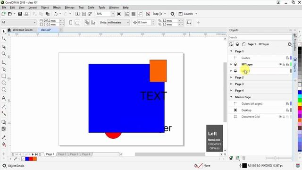
Task: Expand Page 3 in Objects panel
Action: [x=231, y=84]
